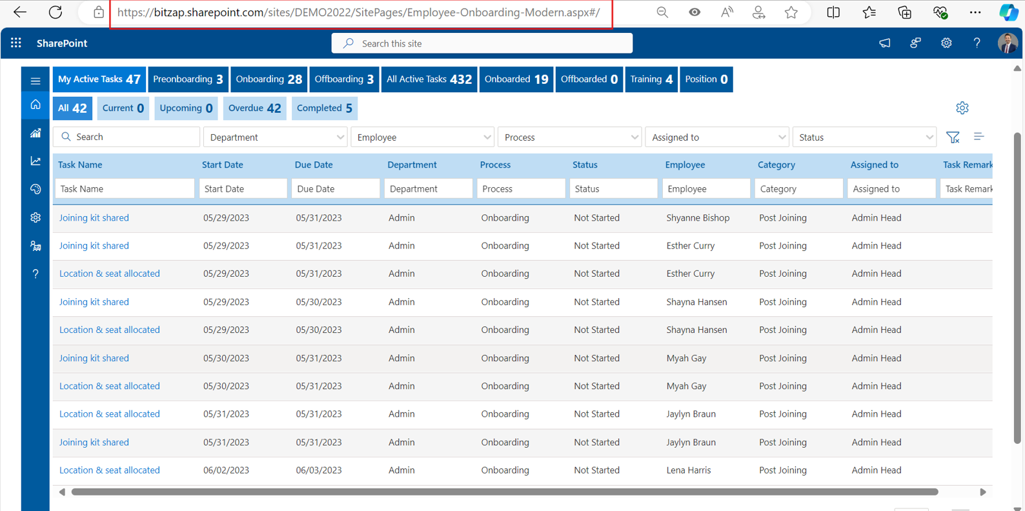Click the Search tasks input field
Viewport: 1025px width, 511px height.
click(127, 137)
